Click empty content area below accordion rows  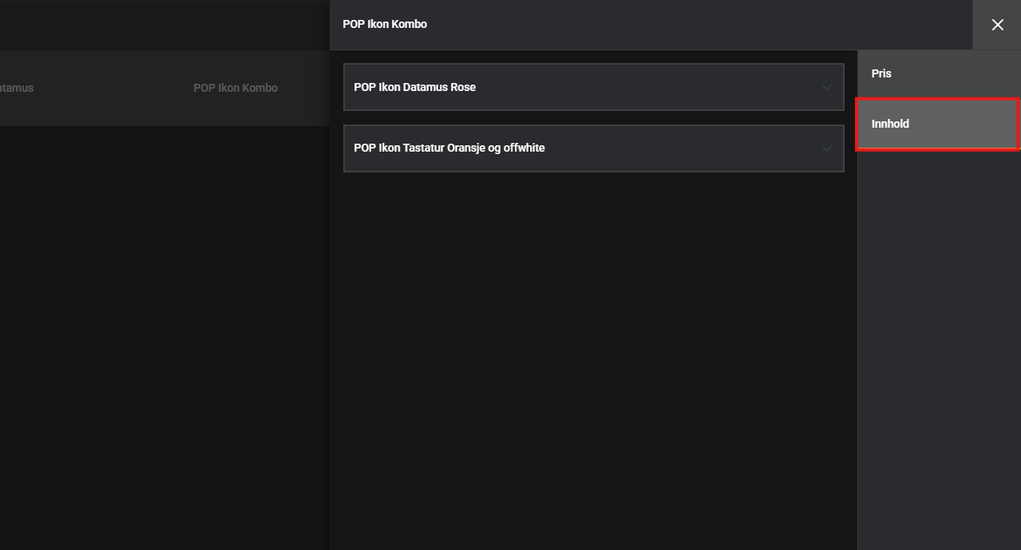coord(593,359)
